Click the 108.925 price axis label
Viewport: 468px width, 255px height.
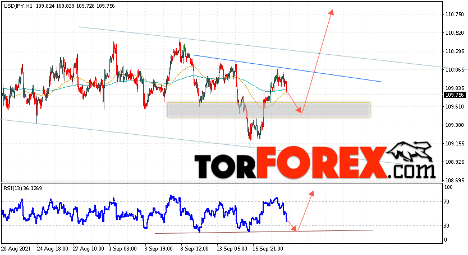coord(455,162)
